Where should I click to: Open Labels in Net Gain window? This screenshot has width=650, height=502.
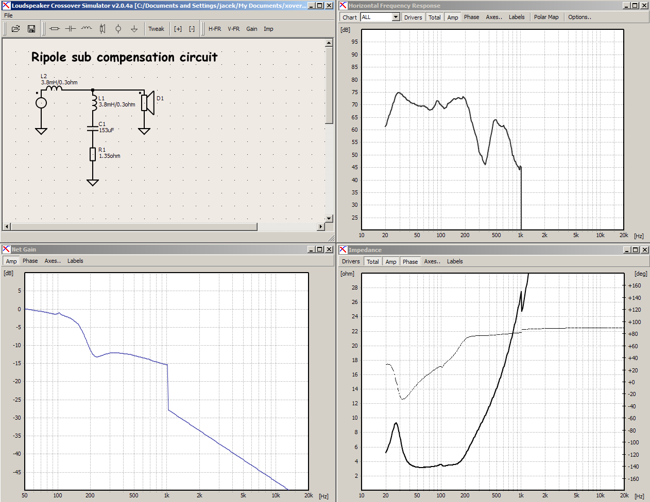(x=75, y=261)
